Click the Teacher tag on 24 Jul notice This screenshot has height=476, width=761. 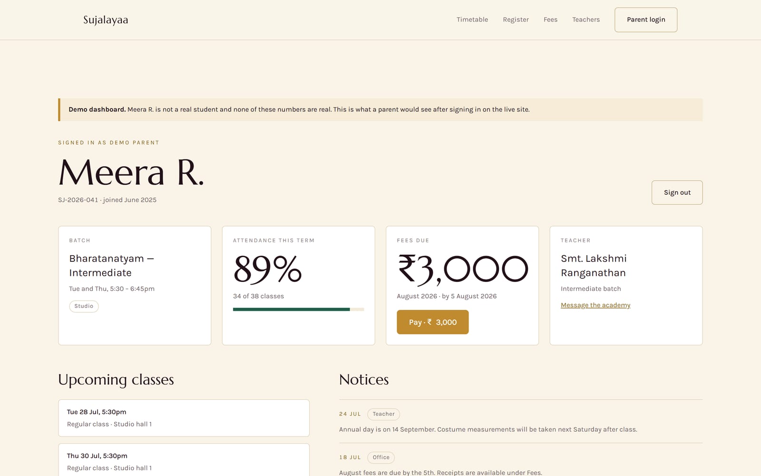tap(383, 414)
